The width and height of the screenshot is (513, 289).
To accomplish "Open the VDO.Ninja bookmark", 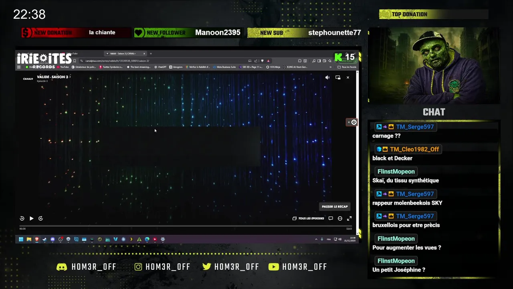I will pyautogui.click(x=273, y=67).
